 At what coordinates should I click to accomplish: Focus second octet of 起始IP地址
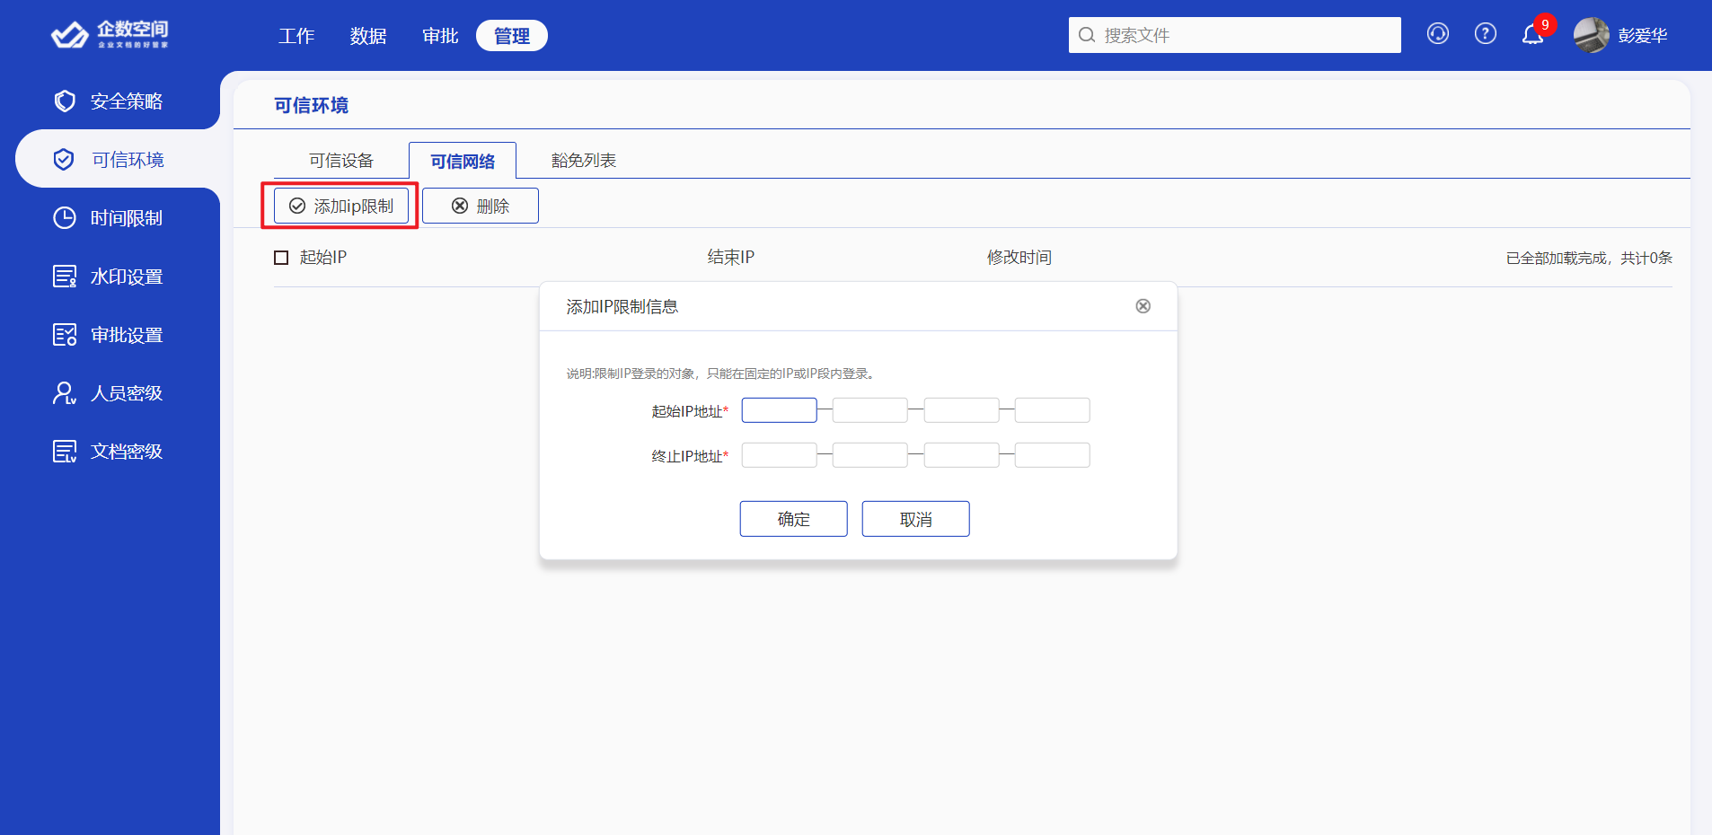point(870,410)
